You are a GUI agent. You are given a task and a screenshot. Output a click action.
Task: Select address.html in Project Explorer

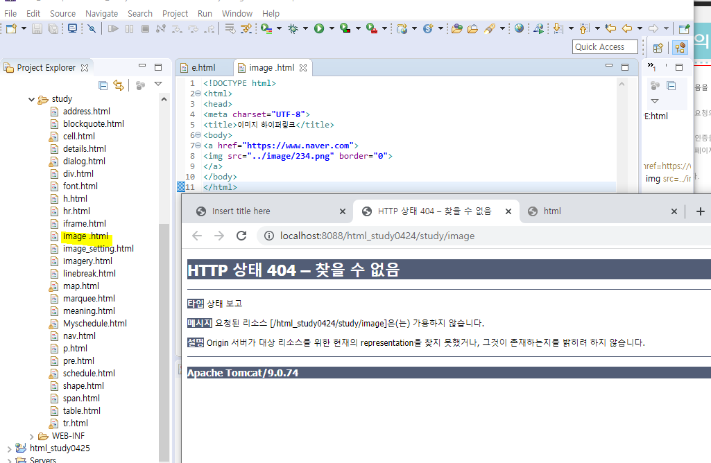(87, 112)
